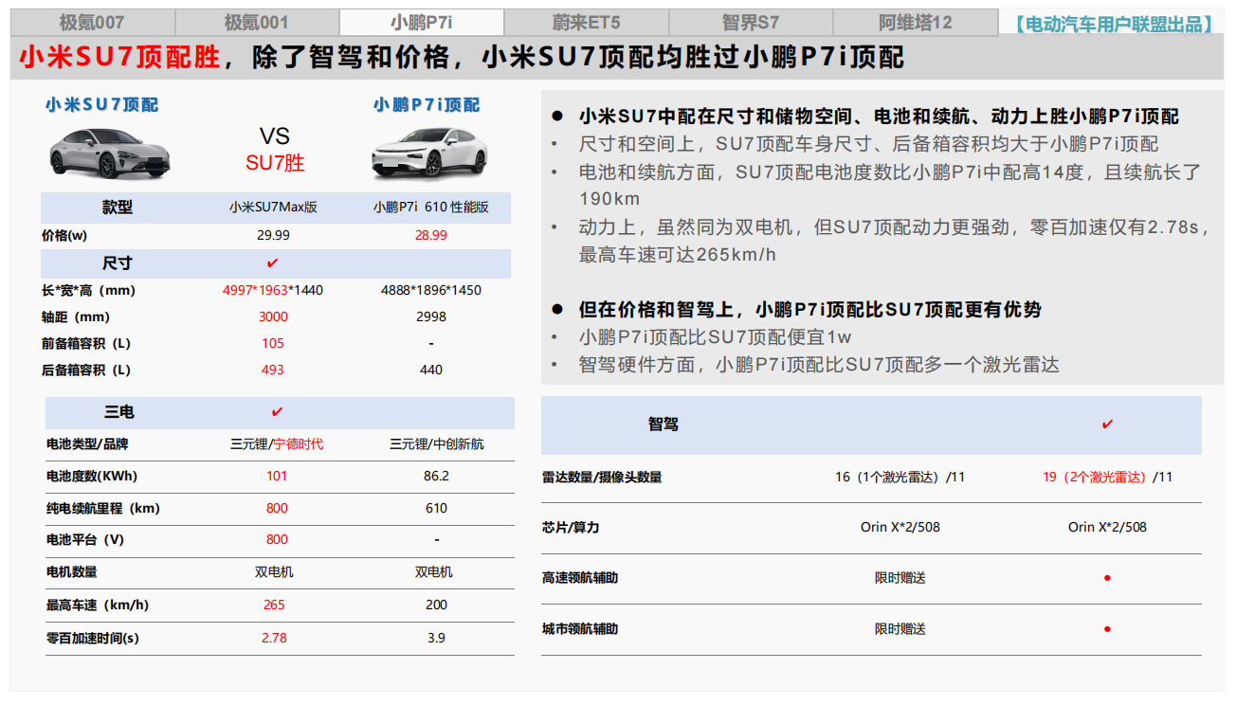Click the red checkmark in 三电 row
1236x705 pixels.
pos(277,412)
